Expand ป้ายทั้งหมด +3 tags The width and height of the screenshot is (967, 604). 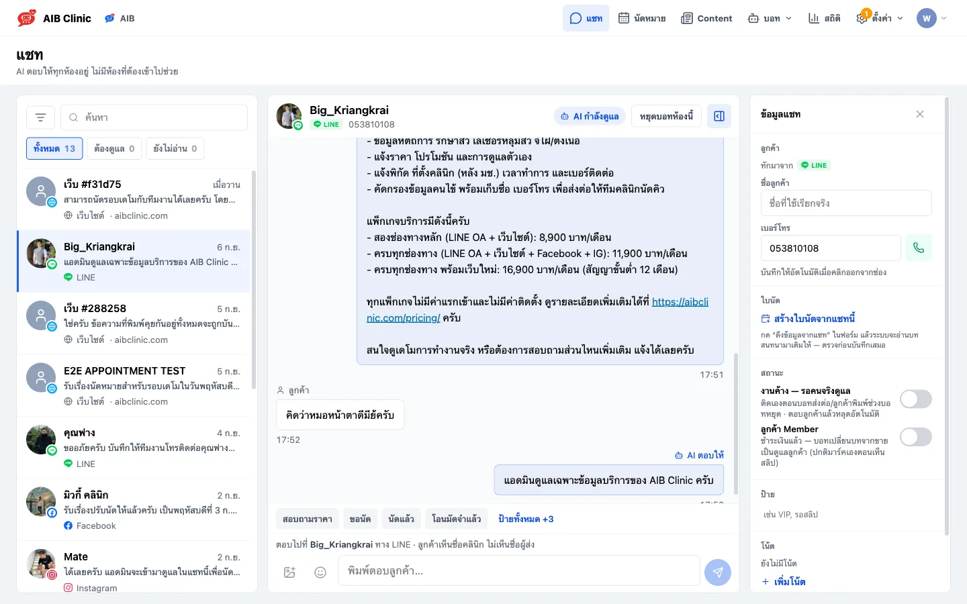(526, 519)
